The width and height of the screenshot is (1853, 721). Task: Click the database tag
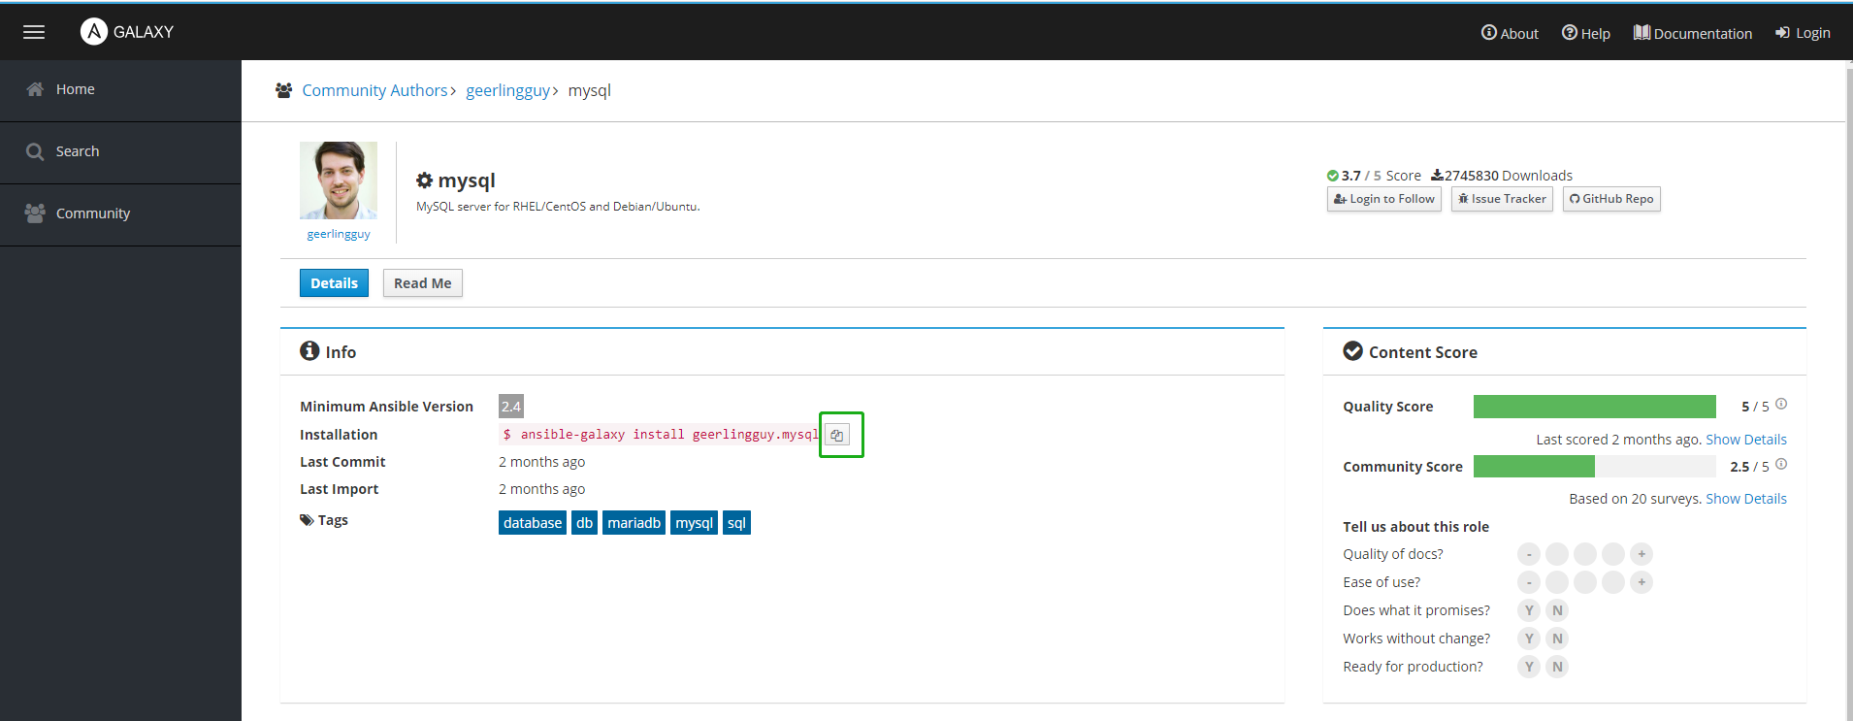click(x=533, y=523)
